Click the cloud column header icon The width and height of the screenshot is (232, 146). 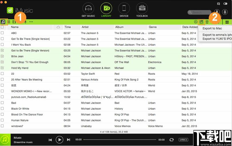(58, 27)
